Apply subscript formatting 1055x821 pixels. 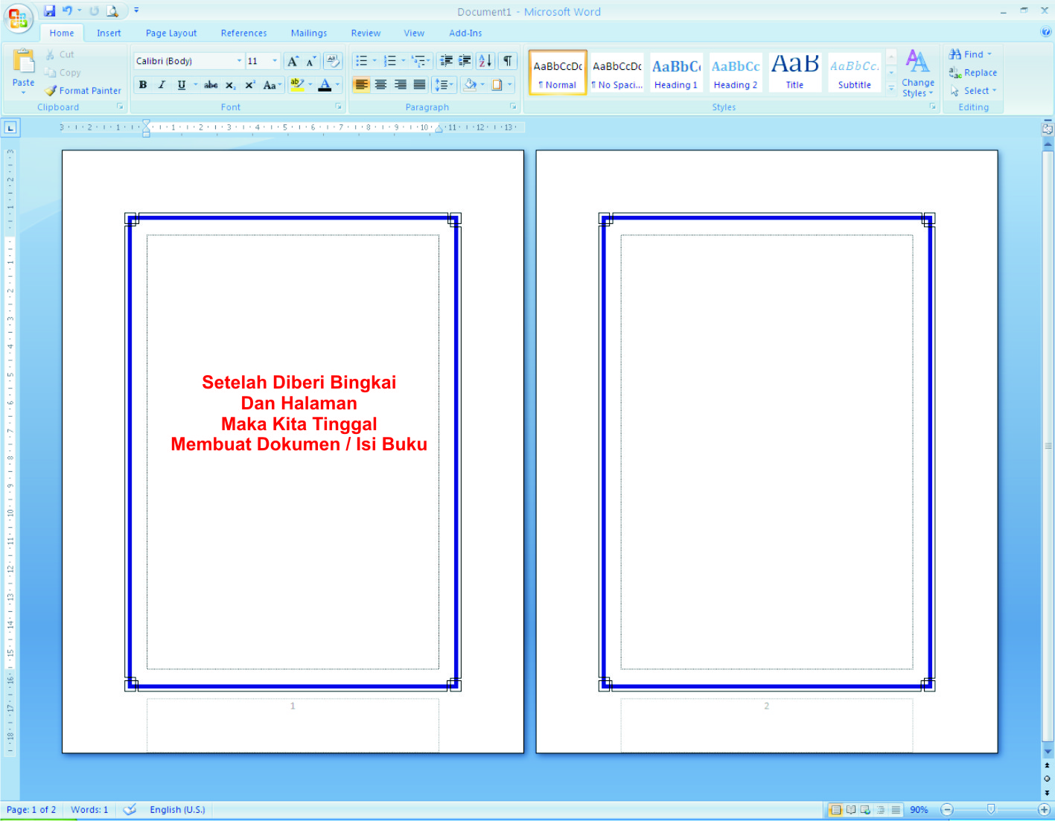point(230,85)
